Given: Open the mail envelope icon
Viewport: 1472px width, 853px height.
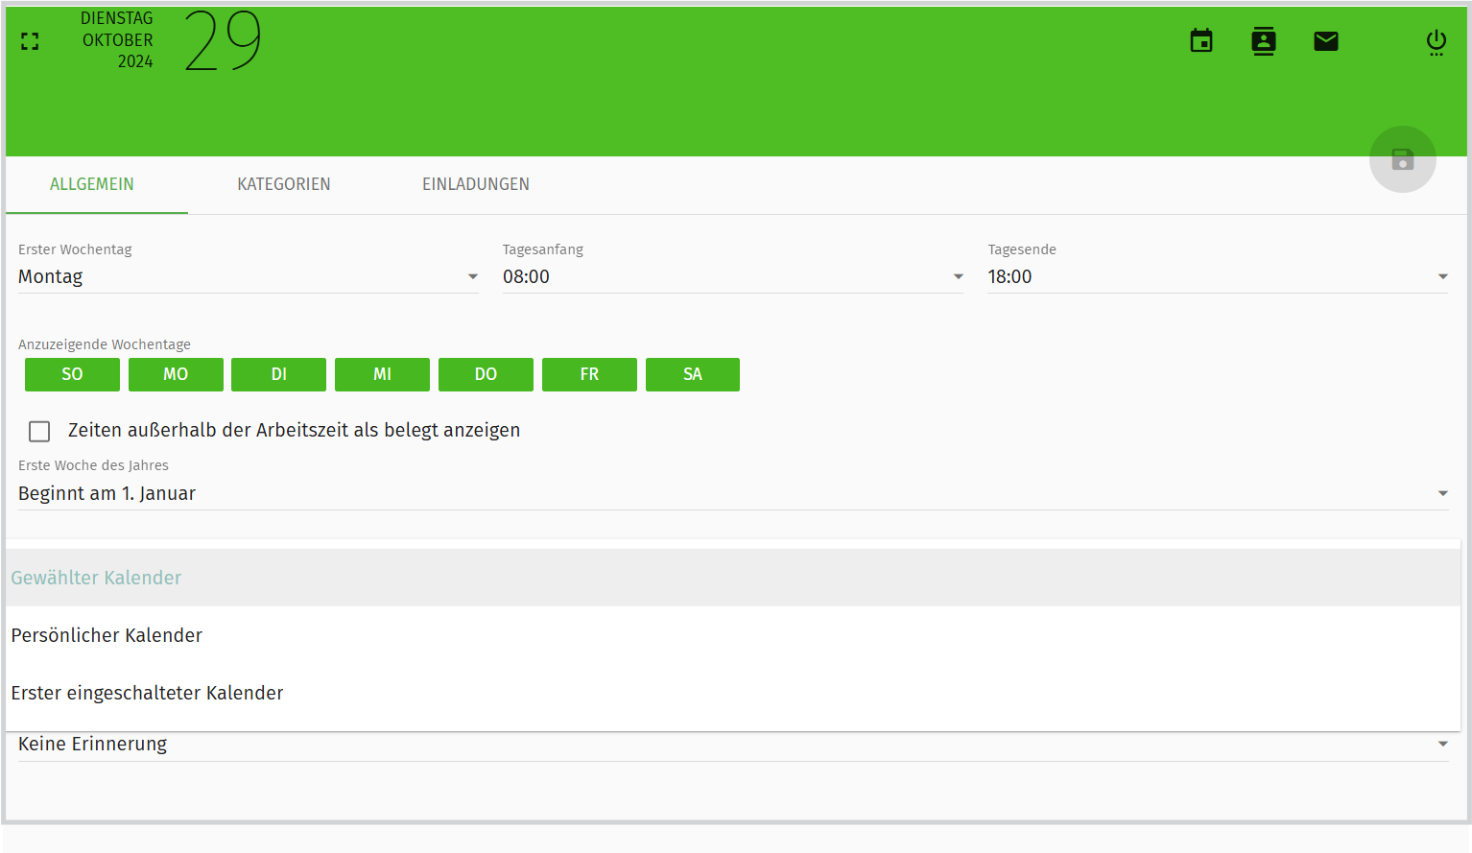Looking at the screenshot, I should click(1325, 41).
